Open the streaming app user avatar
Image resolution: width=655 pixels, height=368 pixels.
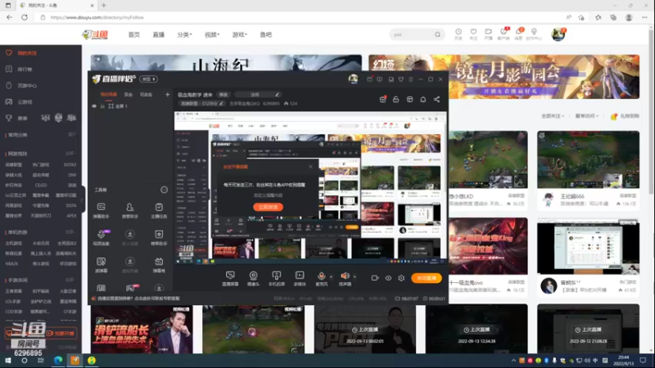tap(353, 79)
